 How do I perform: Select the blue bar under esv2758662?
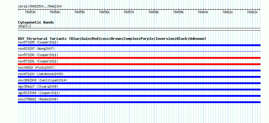(139, 102)
